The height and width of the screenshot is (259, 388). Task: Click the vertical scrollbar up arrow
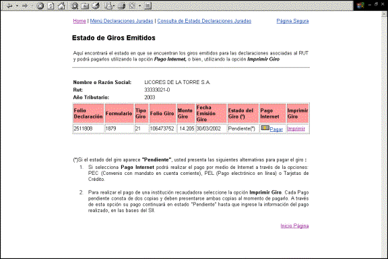(x=384, y=14)
